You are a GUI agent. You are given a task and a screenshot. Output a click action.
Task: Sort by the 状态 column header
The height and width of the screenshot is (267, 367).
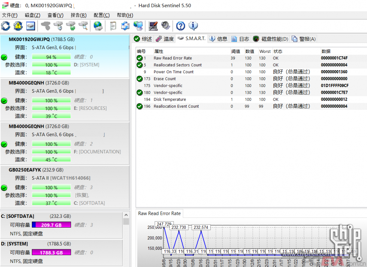[x=296, y=51]
